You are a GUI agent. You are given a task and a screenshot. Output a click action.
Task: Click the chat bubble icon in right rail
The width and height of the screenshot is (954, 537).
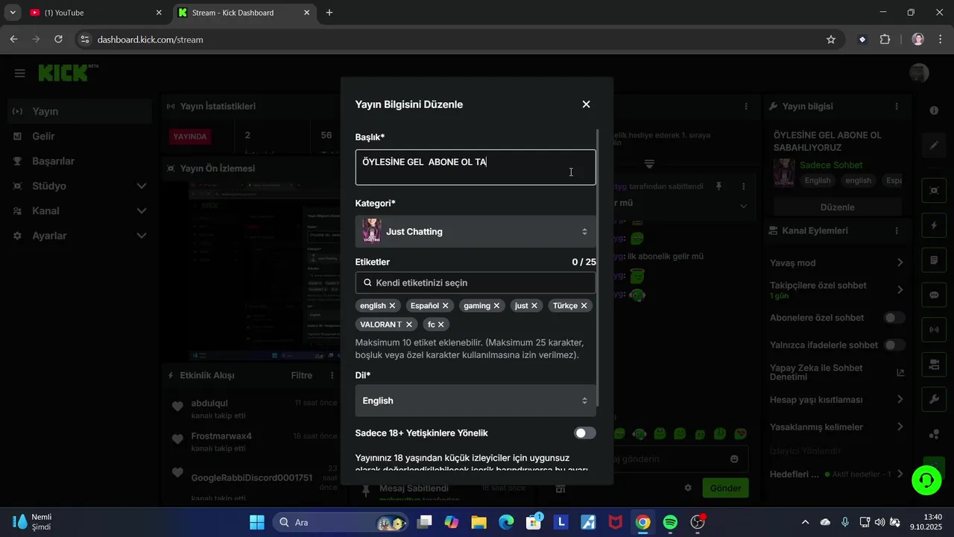(x=934, y=295)
